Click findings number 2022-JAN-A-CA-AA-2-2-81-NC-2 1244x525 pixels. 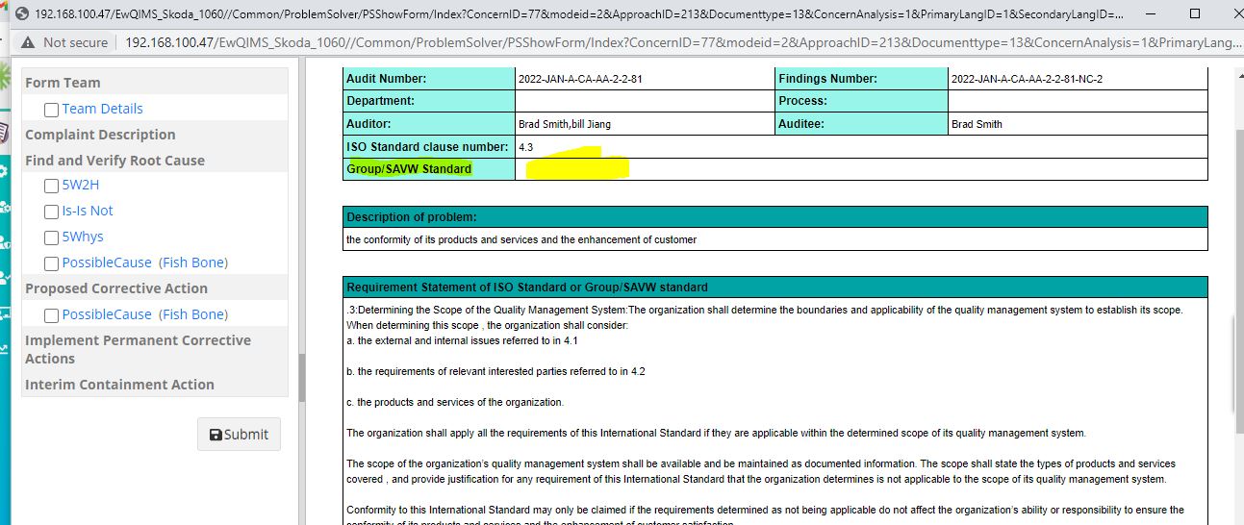1027,79
